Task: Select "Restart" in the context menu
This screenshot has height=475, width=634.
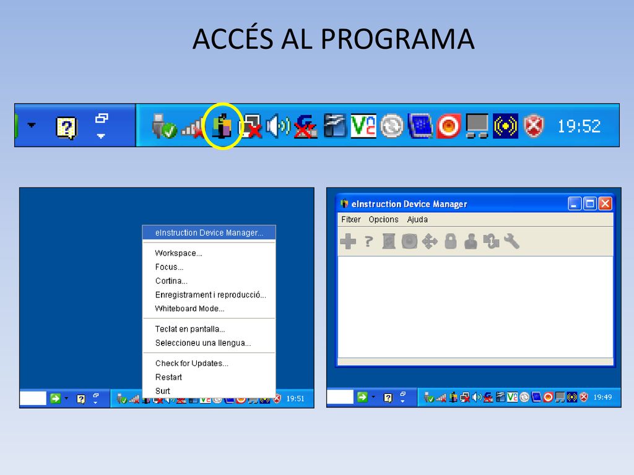Action: [x=209, y=377]
